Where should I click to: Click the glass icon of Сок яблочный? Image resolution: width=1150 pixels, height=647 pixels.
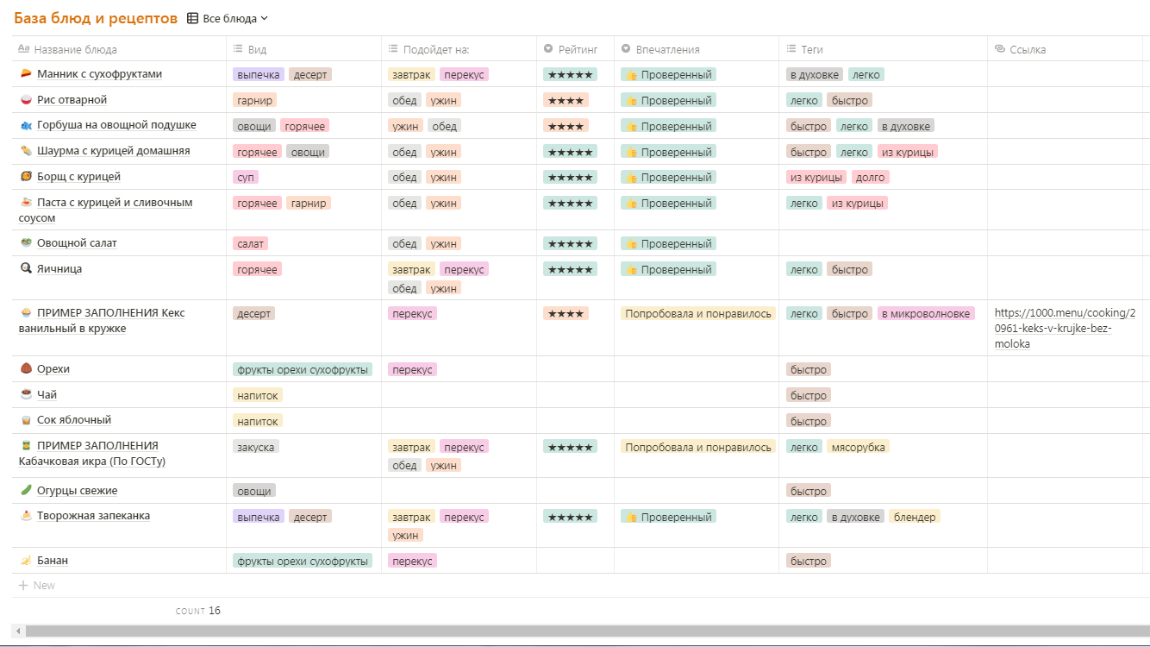[26, 420]
